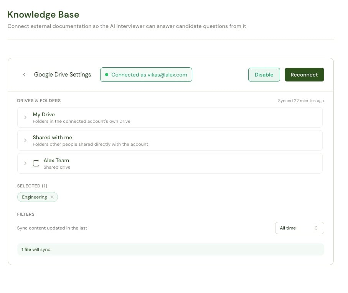Click the green connected status dot
This screenshot has height=293, width=348.
pos(107,75)
